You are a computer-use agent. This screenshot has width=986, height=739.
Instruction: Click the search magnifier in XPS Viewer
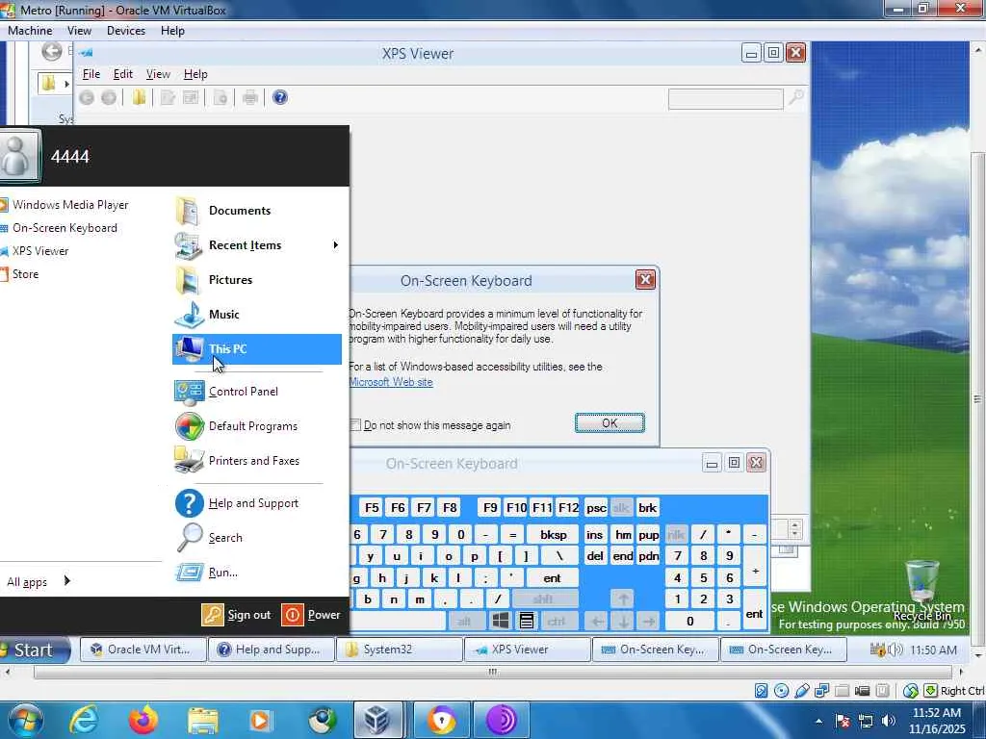(x=795, y=97)
